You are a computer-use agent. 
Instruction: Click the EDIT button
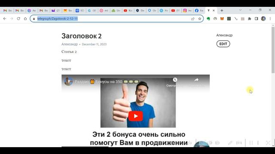[223, 44]
